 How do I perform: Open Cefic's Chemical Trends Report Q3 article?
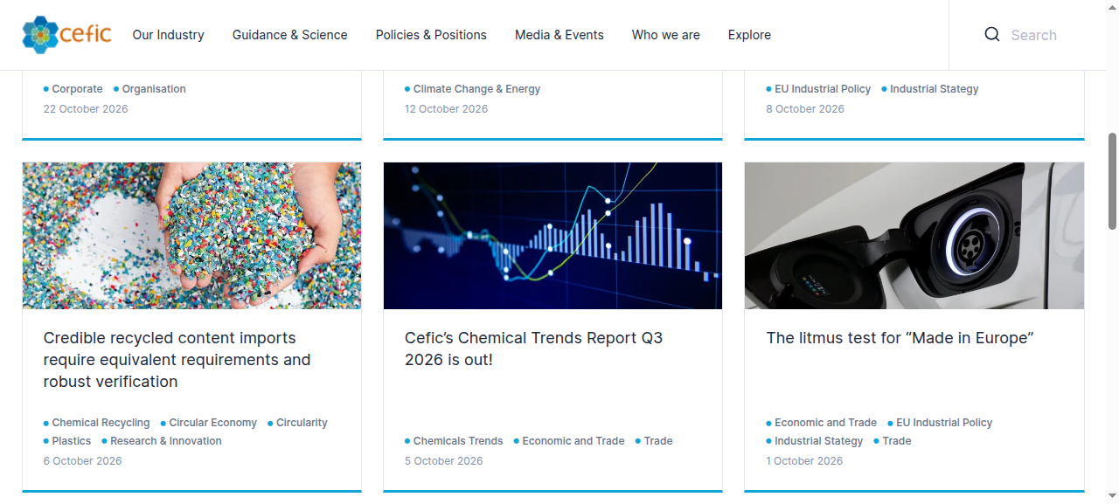pos(534,349)
